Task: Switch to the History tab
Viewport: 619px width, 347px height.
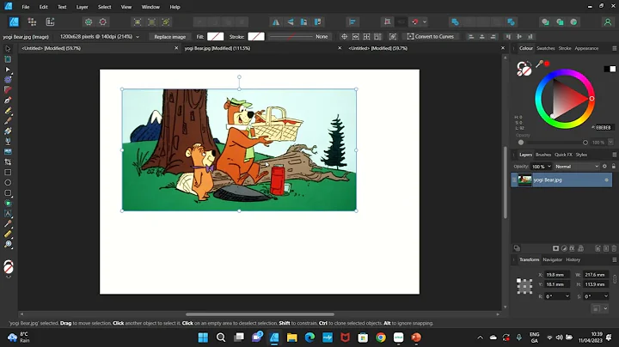Action: pos(573,259)
